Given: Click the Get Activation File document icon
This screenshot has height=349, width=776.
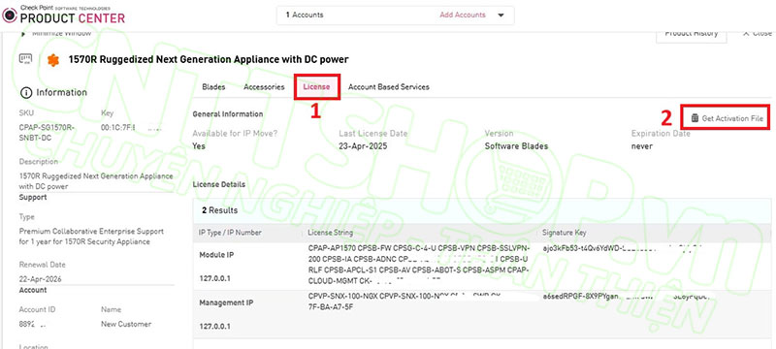Looking at the screenshot, I should (x=695, y=118).
